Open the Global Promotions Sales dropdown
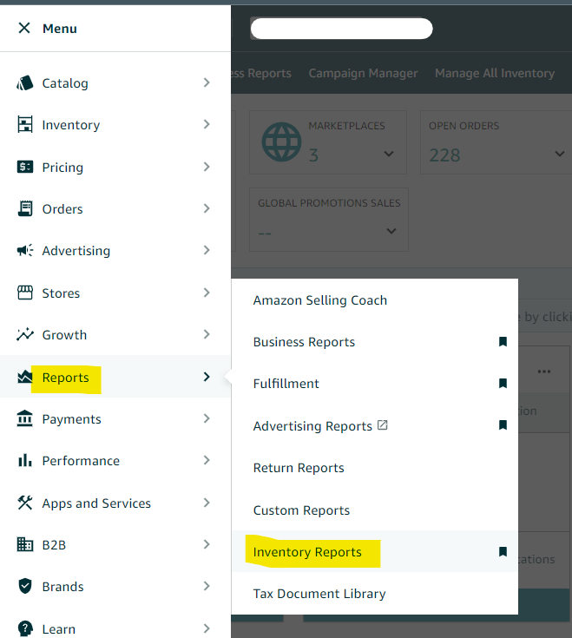Viewport: 572px width, 638px height. [391, 231]
